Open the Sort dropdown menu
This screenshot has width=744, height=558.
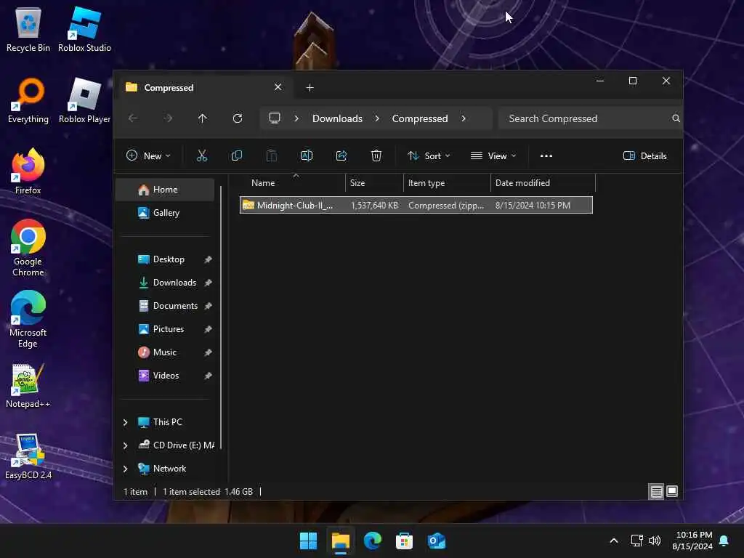click(429, 155)
